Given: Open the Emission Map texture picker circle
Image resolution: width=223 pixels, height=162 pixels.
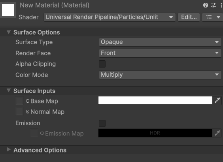Looking at the screenshot, I should click(x=42, y=133).
